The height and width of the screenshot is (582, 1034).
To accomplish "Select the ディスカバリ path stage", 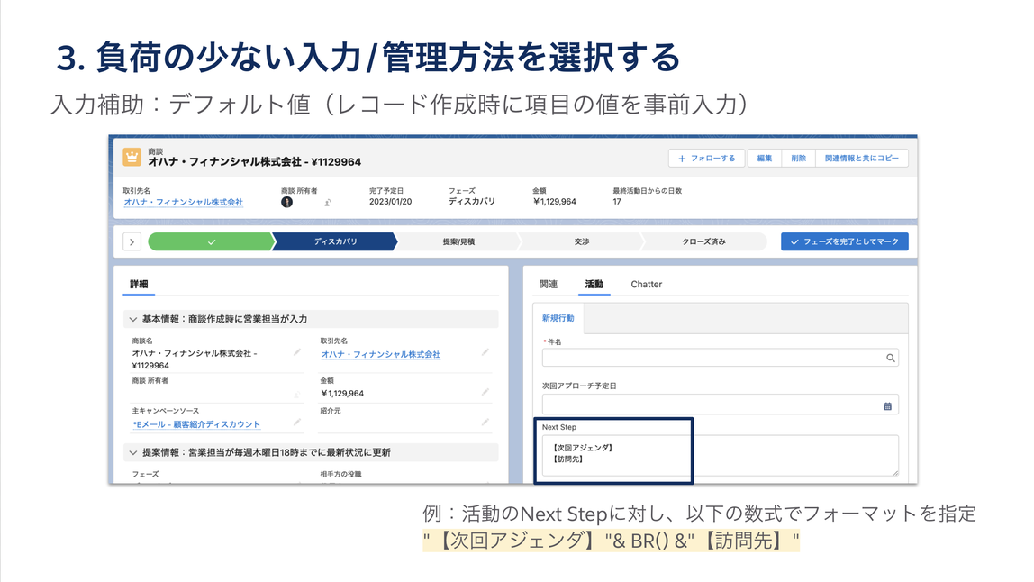I will [335, 241].
